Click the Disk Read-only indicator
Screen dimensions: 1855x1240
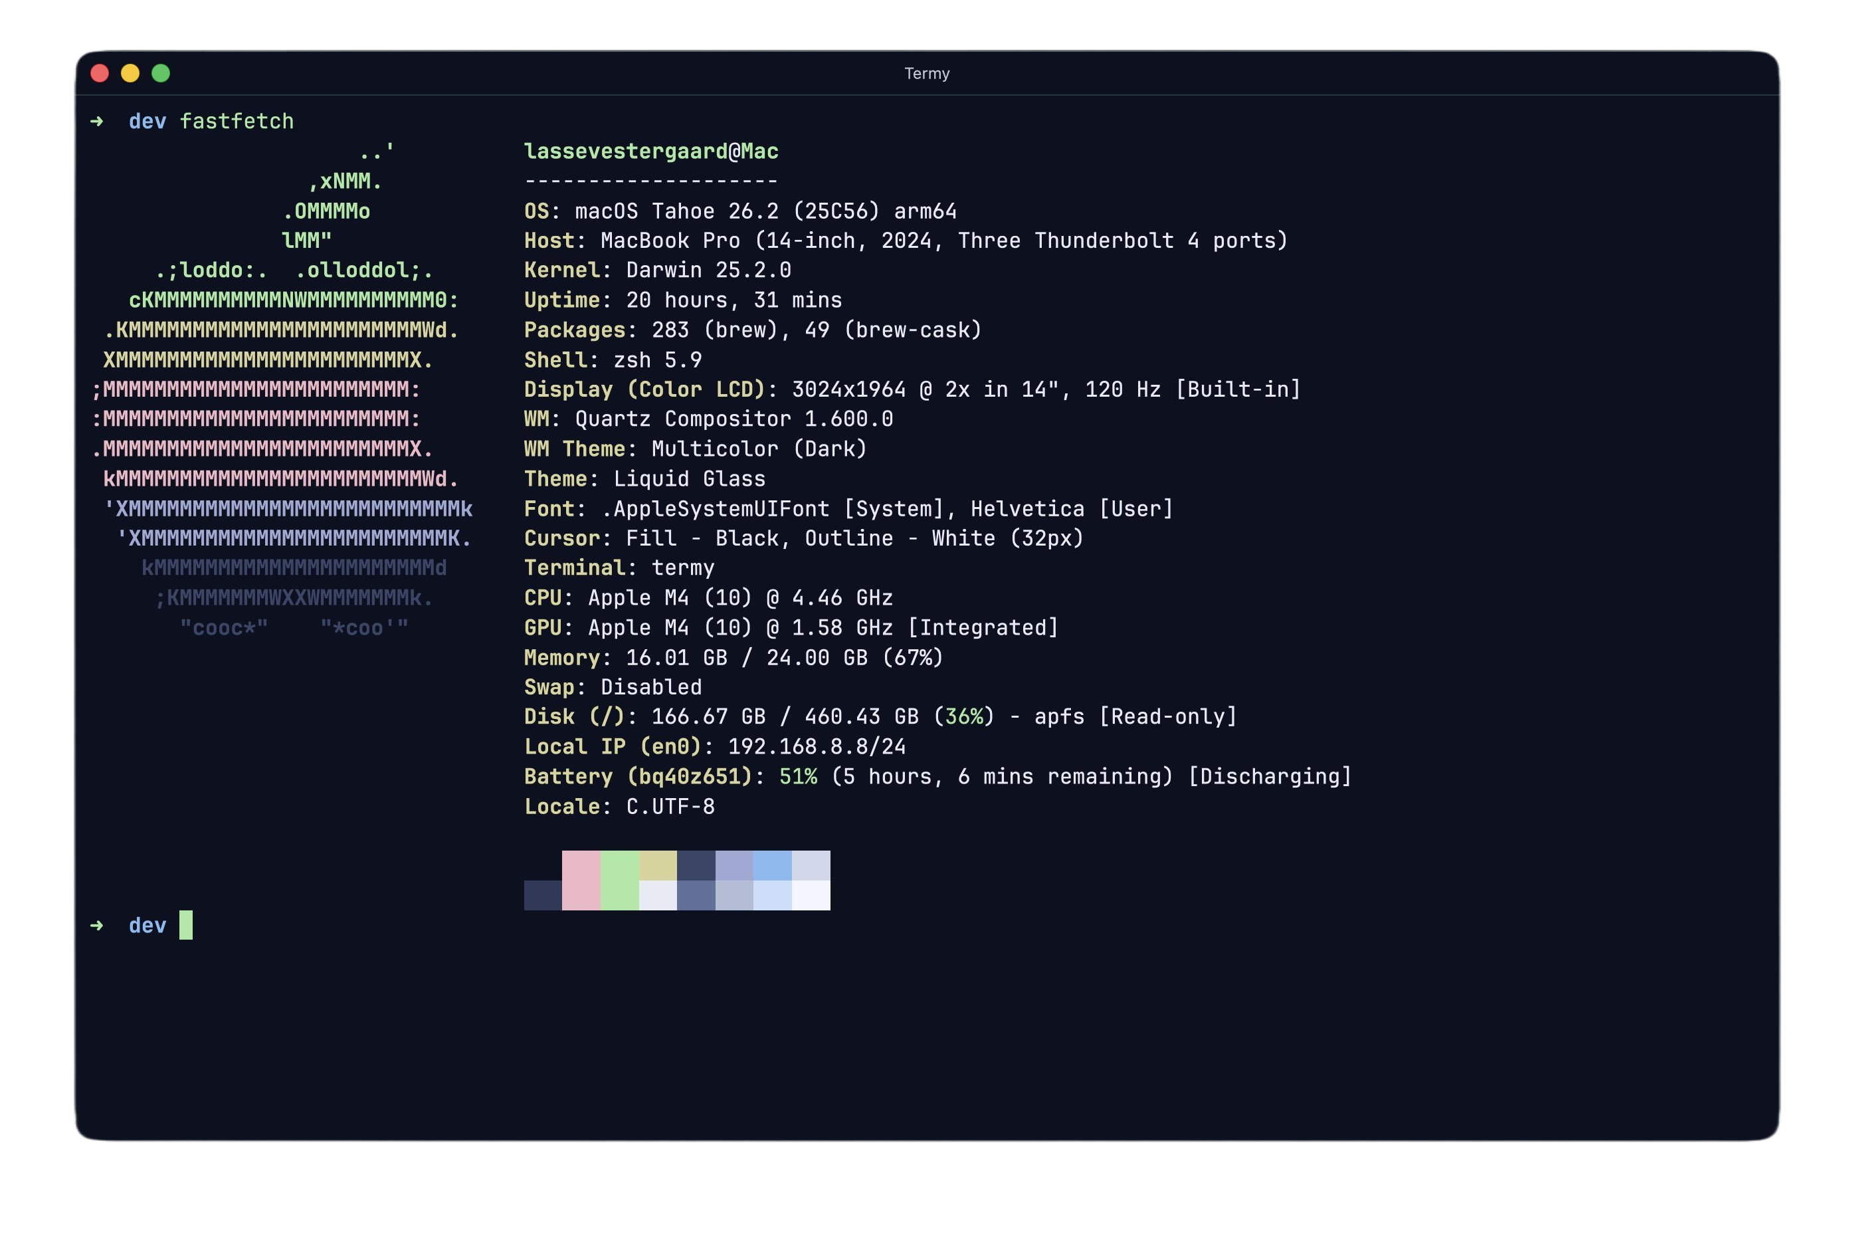click(x=1170, y=716)
